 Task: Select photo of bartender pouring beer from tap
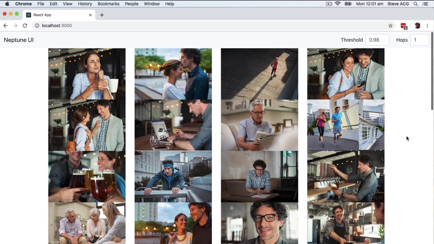pos(346,177)
